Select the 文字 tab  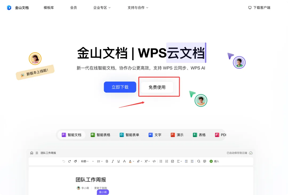[155, 135]
